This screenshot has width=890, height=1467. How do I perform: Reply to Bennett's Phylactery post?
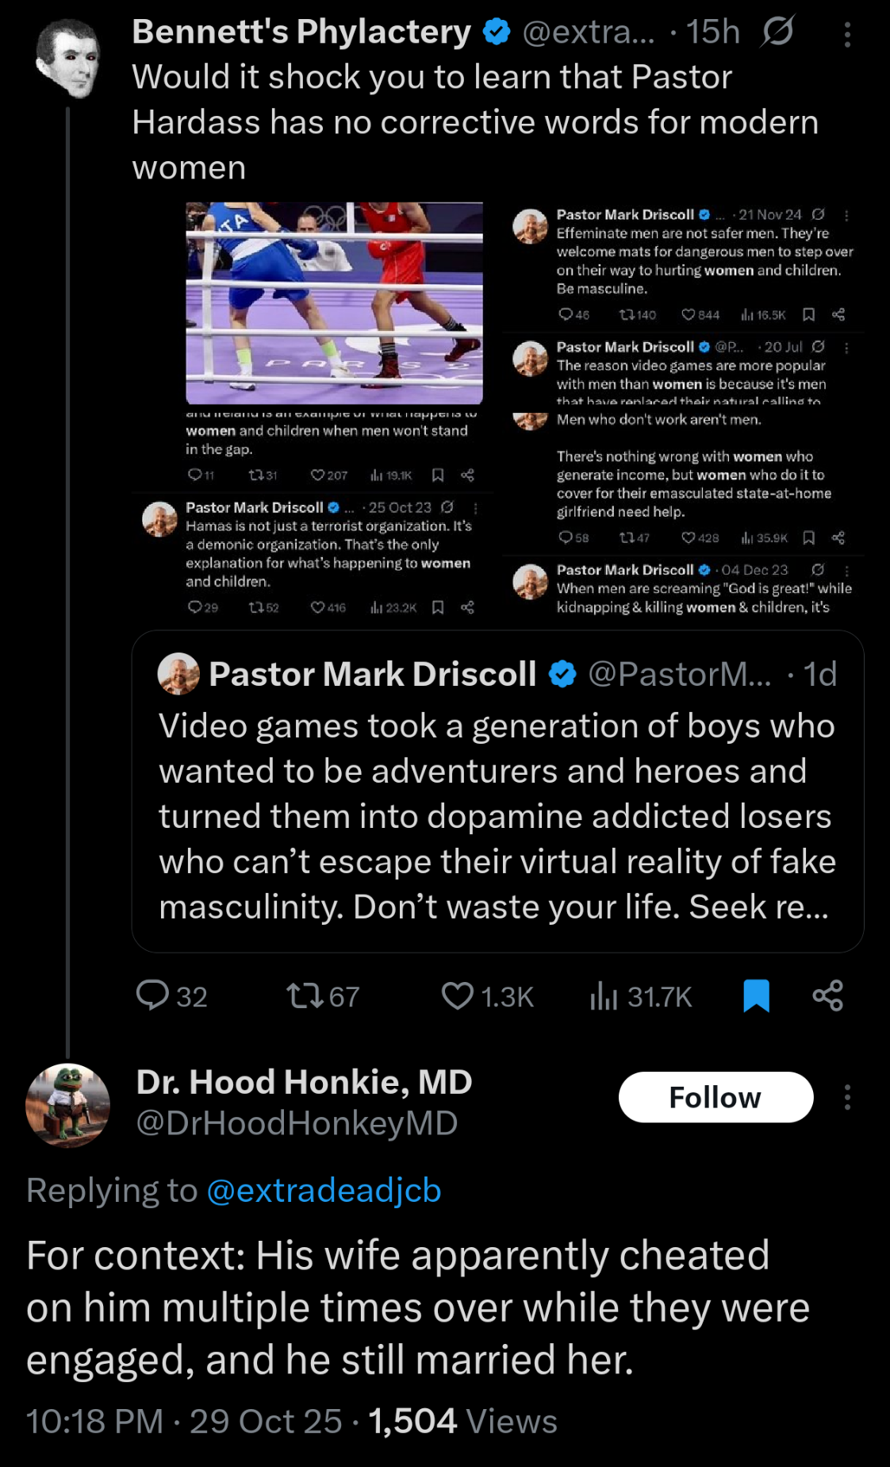[x=153, y=995]
